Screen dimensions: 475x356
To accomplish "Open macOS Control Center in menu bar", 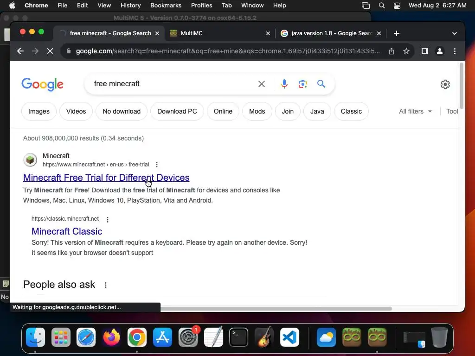I will tap(397, 6).
